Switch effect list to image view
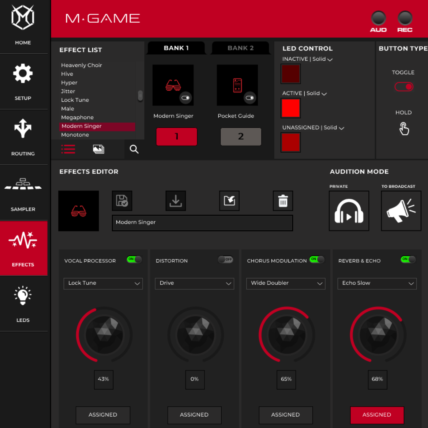 coord(99,149)
